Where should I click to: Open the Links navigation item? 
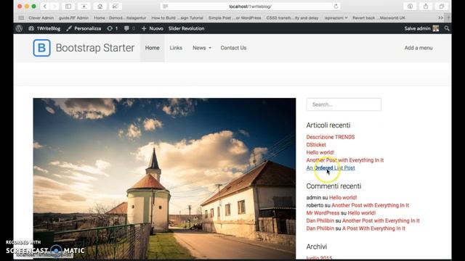[x=176, y=48]
